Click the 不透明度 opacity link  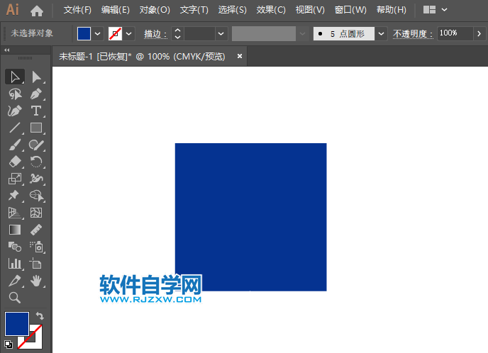pyautogui.click(x=413, y=34)
